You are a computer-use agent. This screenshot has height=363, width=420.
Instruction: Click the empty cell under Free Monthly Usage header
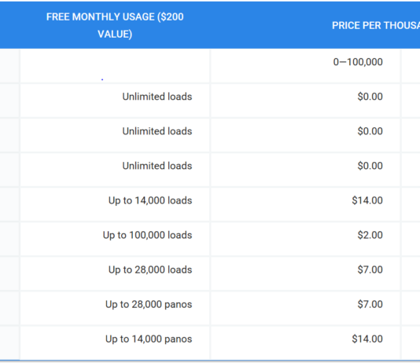coord(115,66)
